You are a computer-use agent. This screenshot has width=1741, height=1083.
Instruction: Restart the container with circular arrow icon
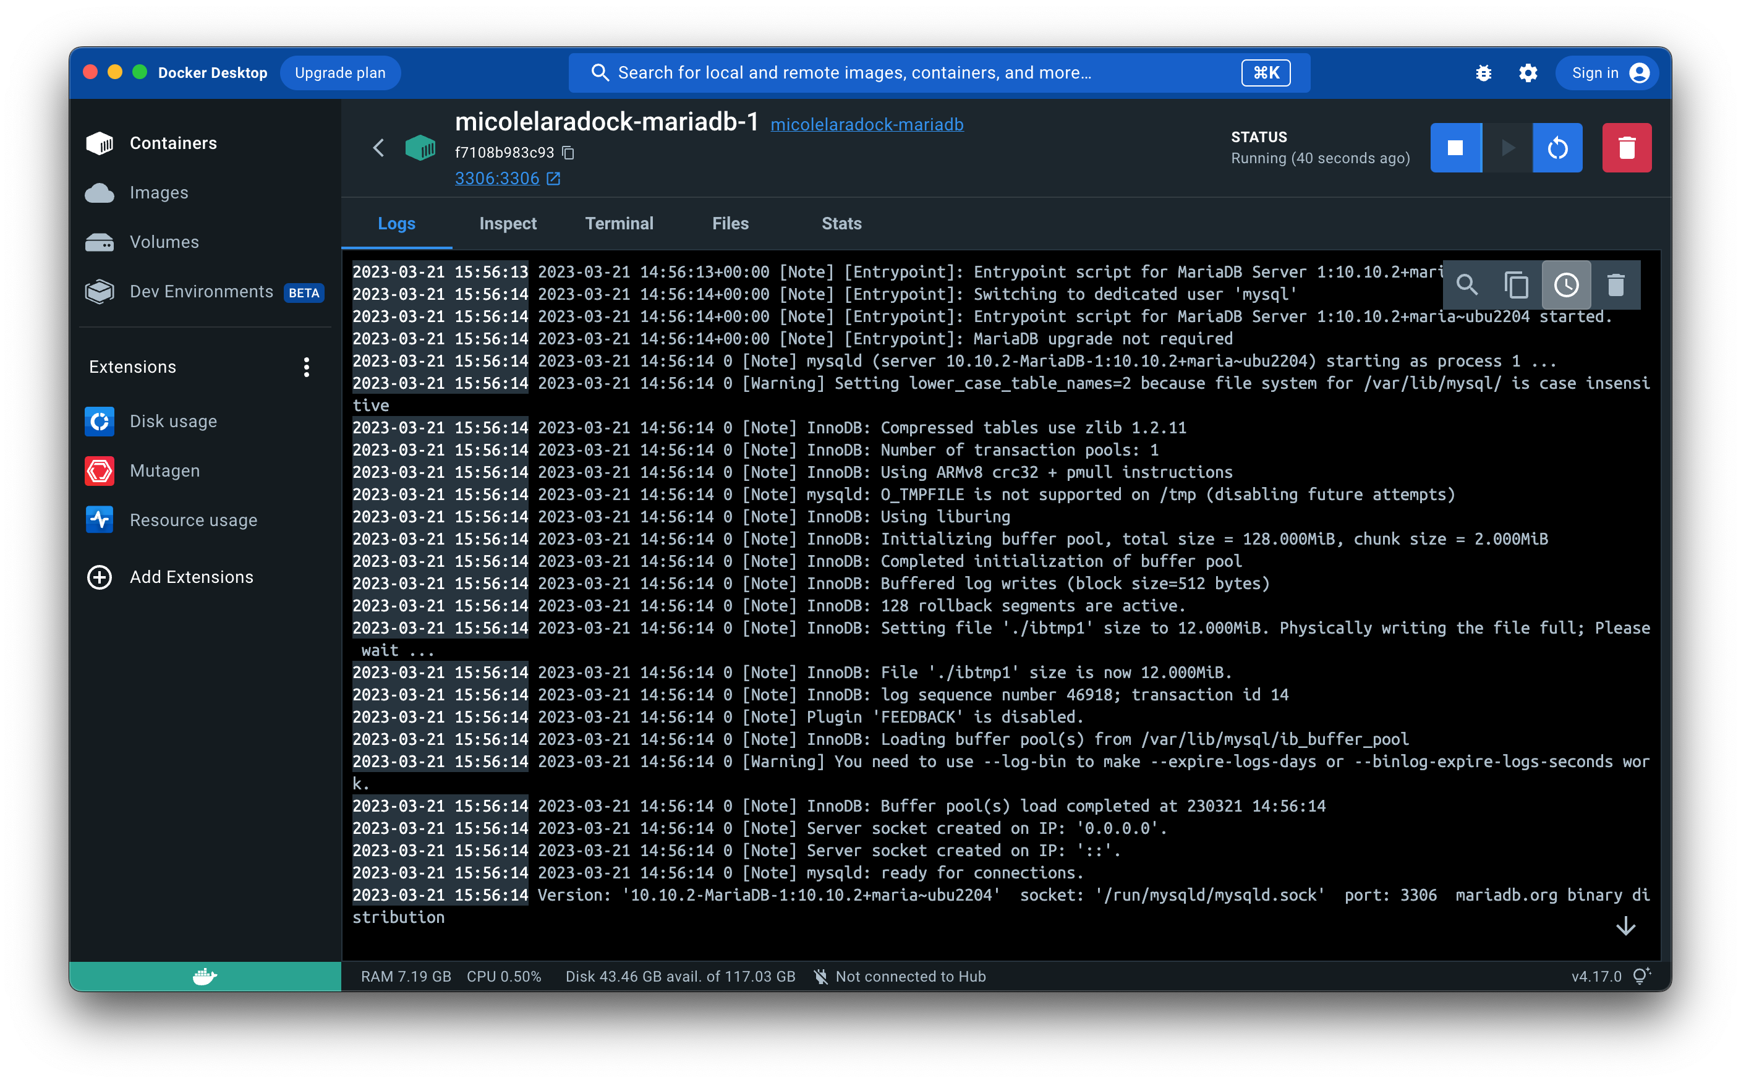(x=1557, y=148)
